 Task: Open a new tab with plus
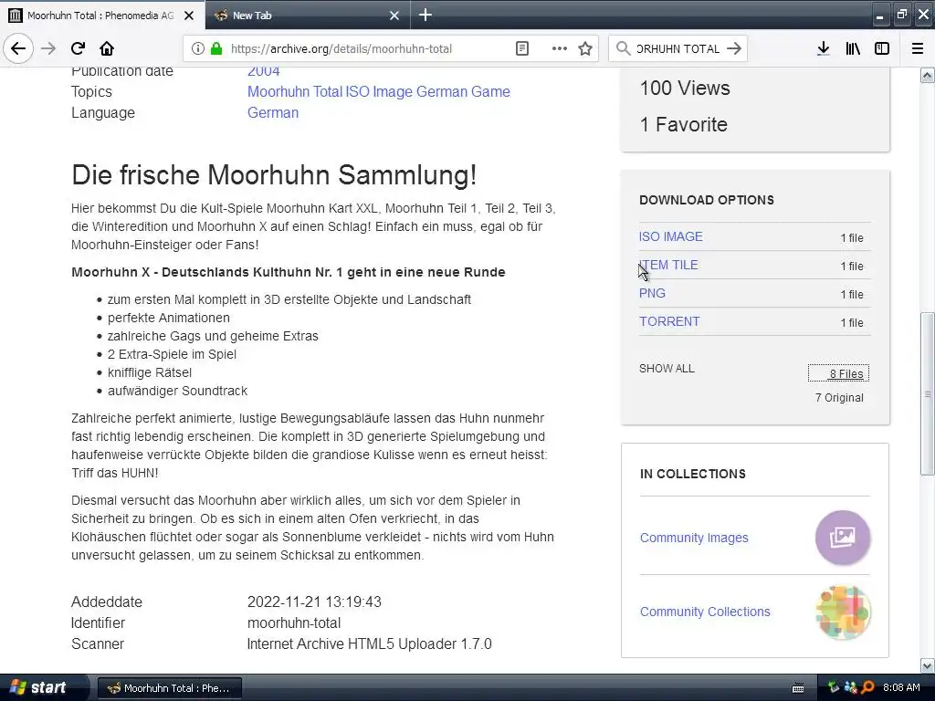coord(425,15)
